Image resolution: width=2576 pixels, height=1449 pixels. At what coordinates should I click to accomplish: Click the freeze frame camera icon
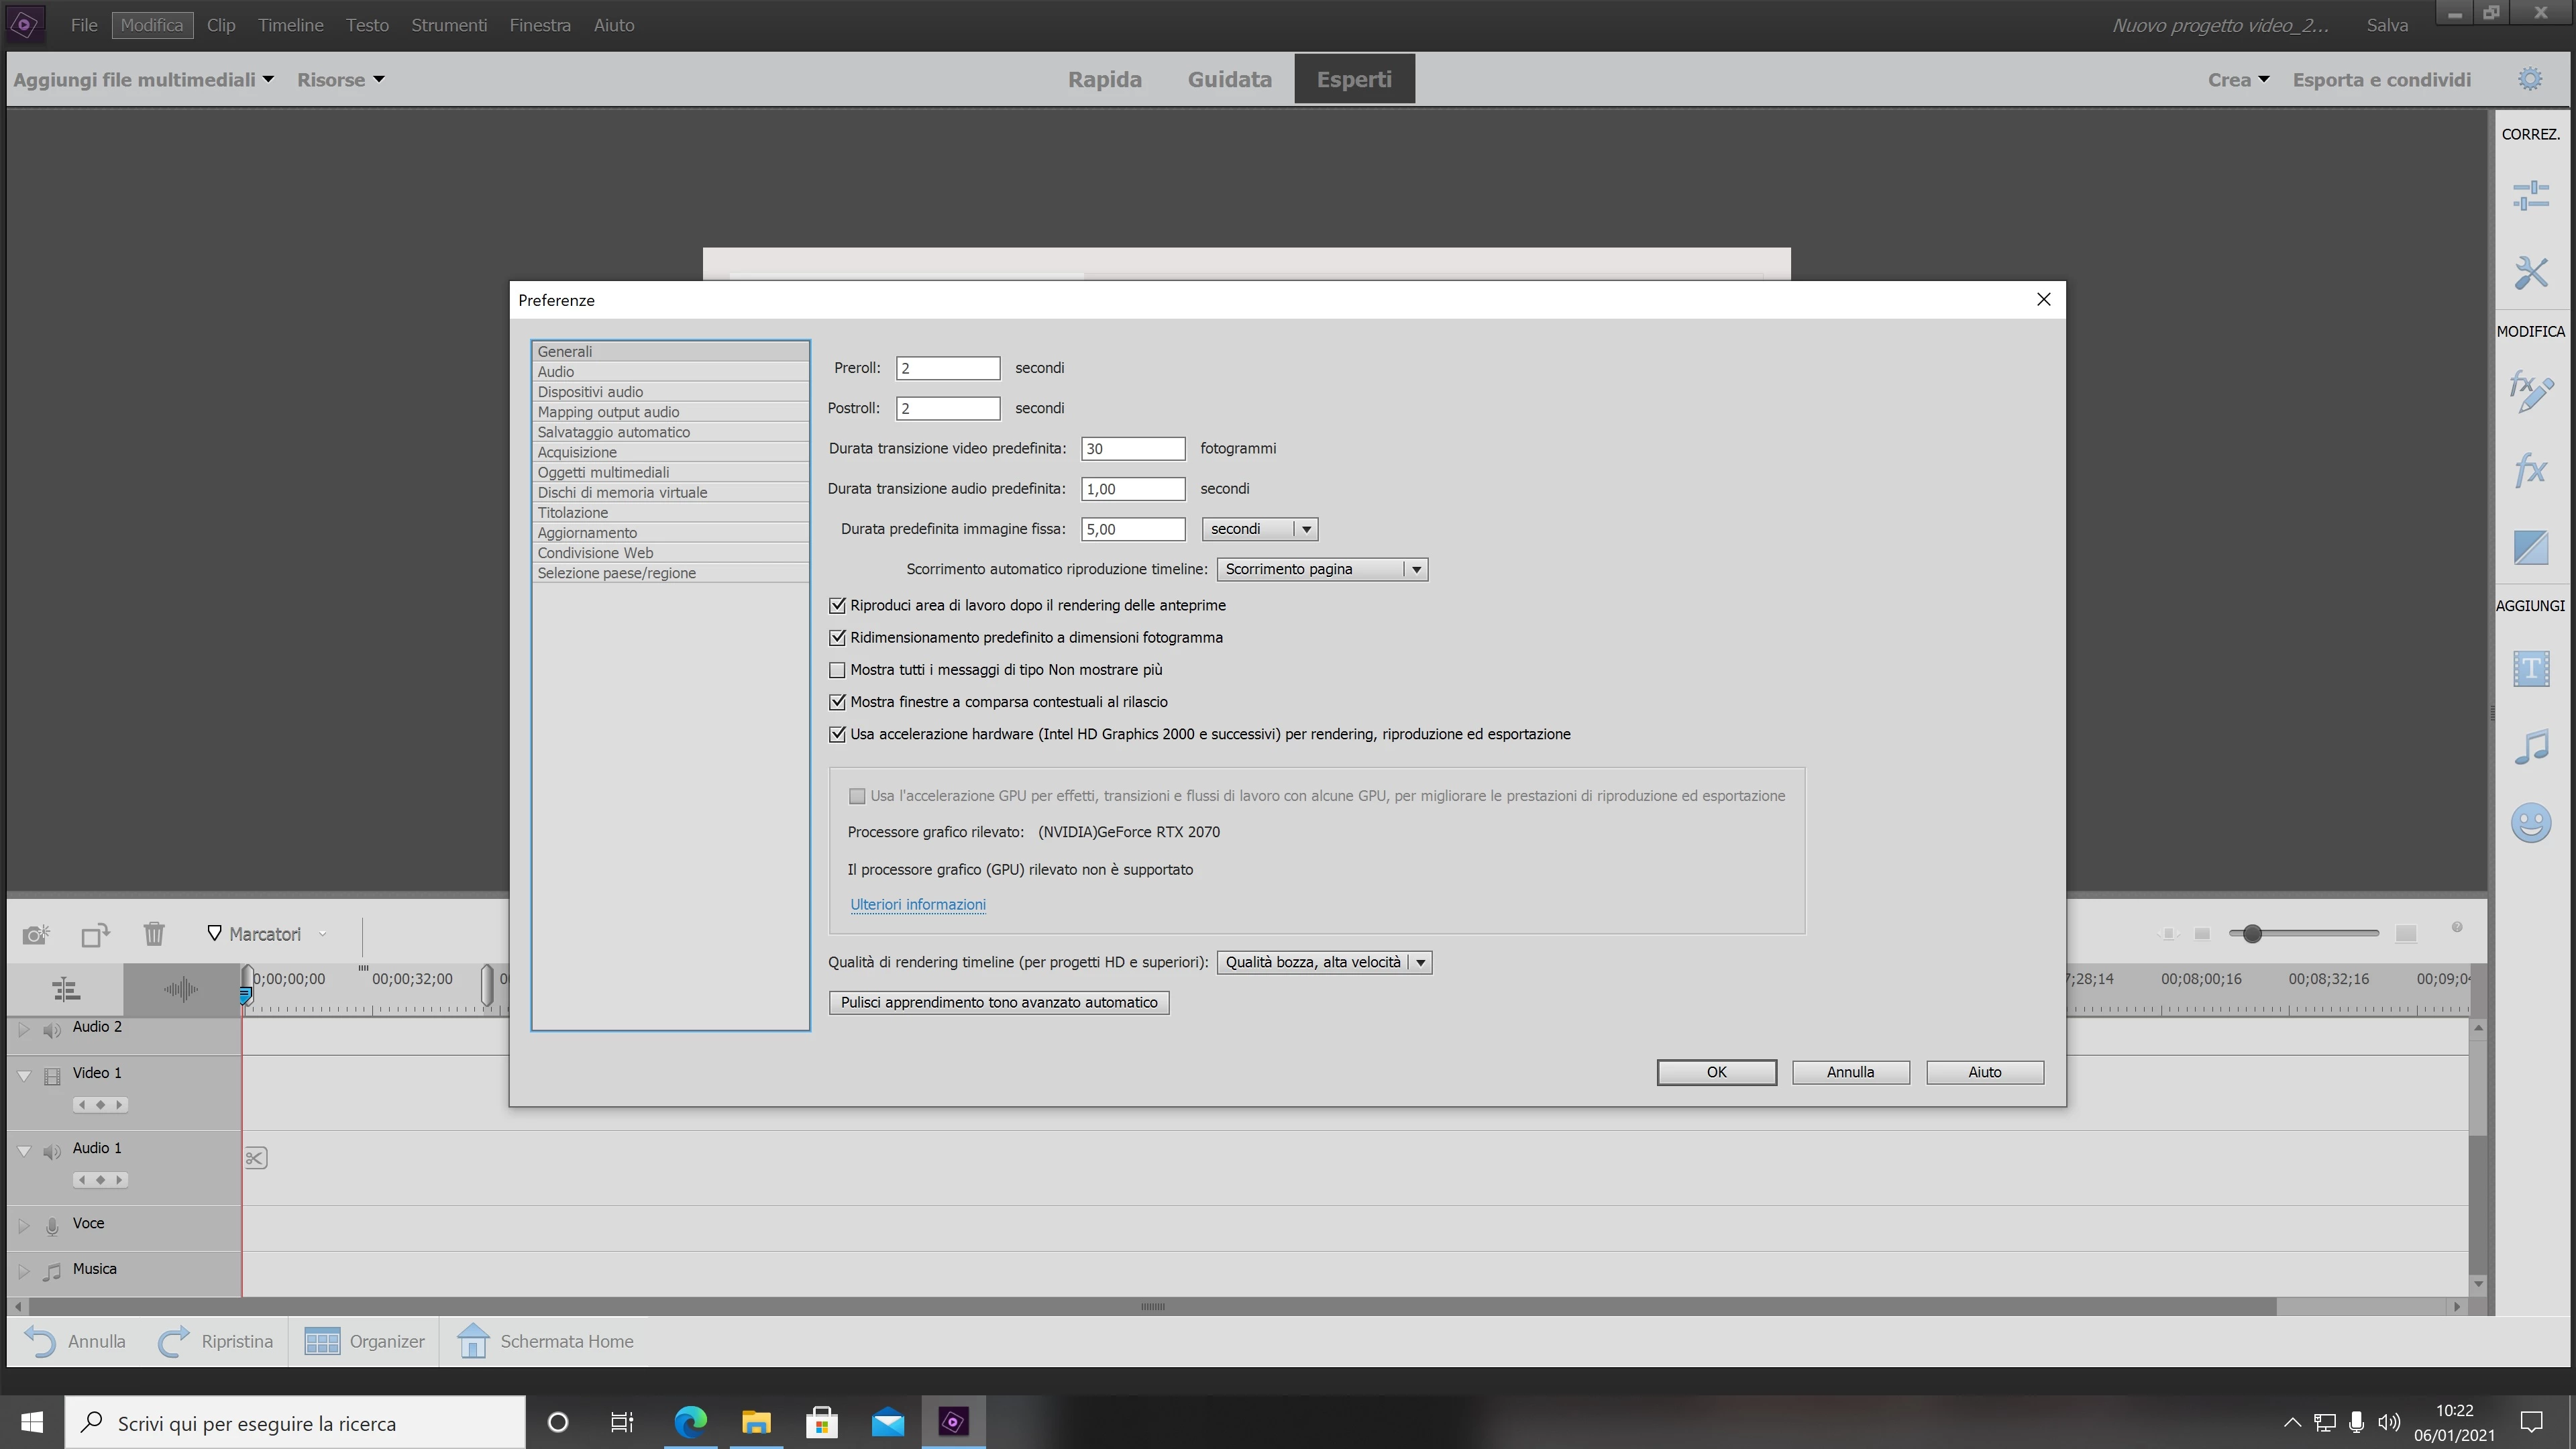click(x=36, y=934)
